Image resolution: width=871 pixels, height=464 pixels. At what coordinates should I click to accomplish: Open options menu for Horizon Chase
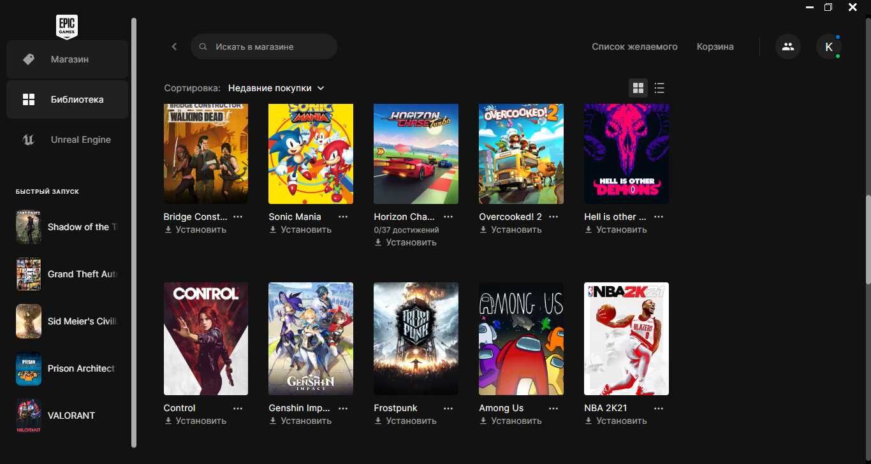click(448, 217)
